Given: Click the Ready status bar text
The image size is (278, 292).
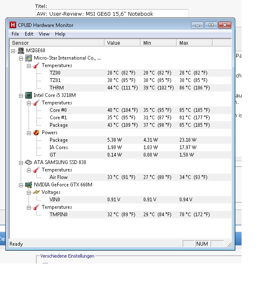Looking at the screenshot, I should coord(16,244).
